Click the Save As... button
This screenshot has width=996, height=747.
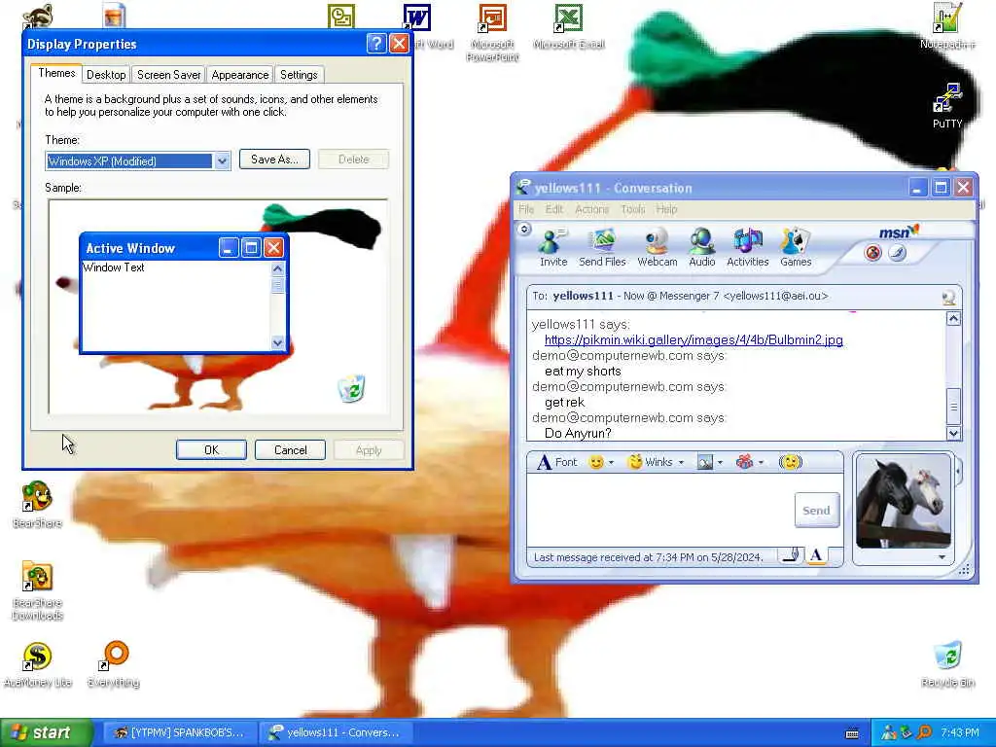[274, 160]
